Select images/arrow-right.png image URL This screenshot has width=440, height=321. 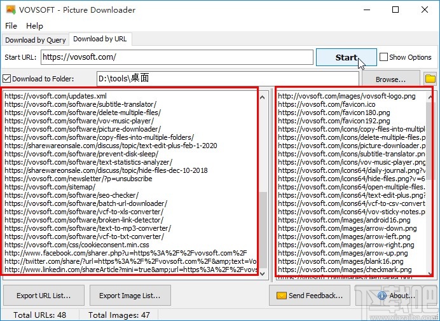(x=346, y=245)
